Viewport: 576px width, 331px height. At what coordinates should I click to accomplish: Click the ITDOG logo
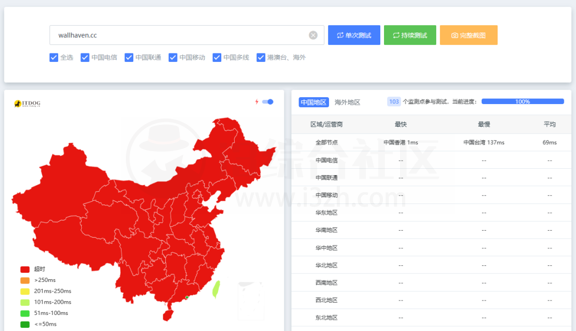pyautogui.click(x=27, y=104)
